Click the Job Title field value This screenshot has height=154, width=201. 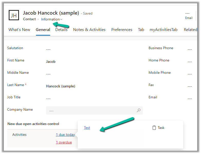tap(48, 98)
